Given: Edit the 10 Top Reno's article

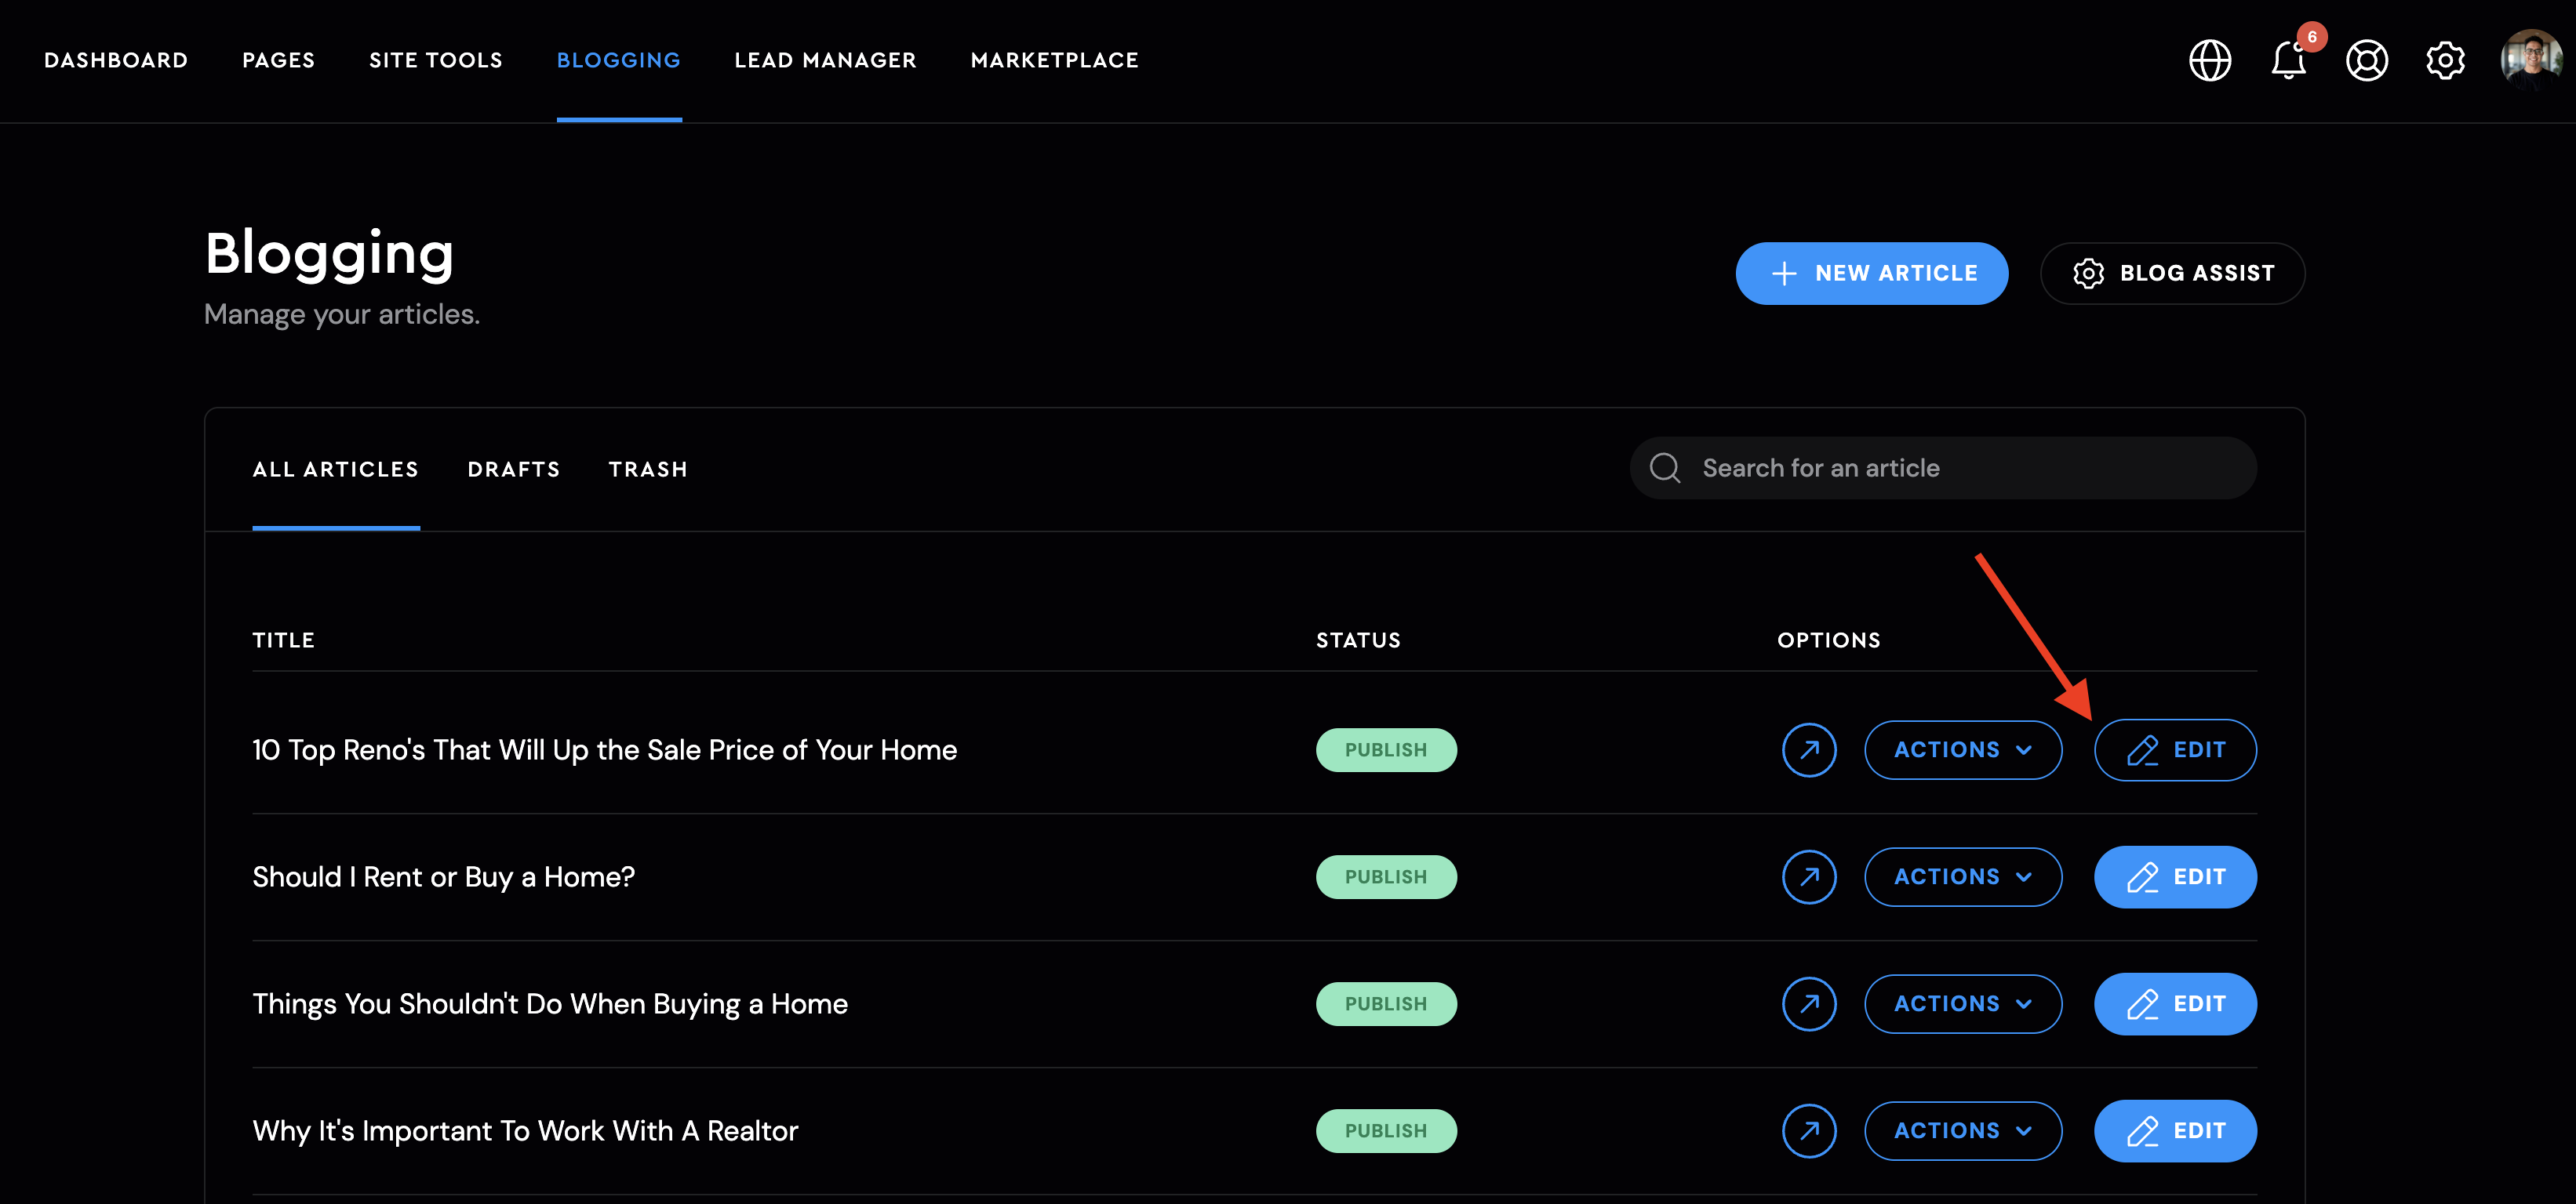Looking at the screenshot, I should pos(2175,749).
